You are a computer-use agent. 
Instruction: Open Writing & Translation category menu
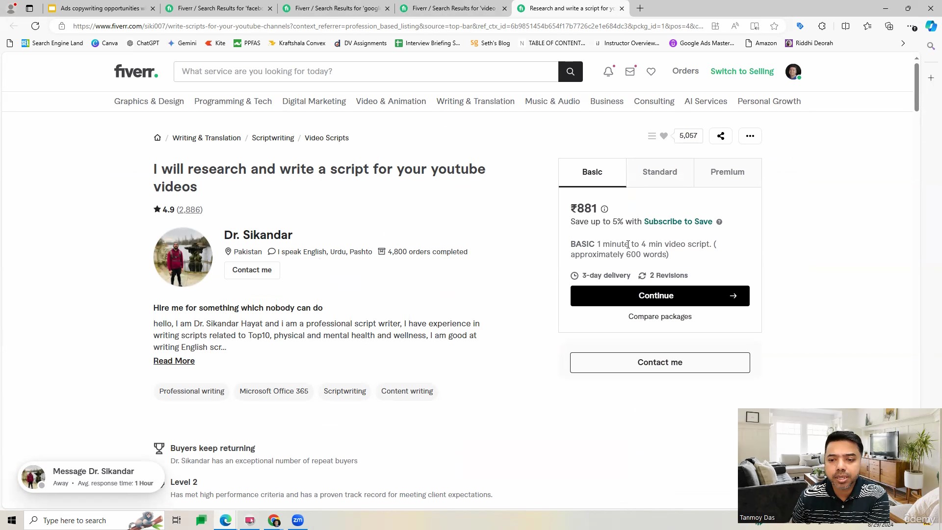(x=475, y=101)
